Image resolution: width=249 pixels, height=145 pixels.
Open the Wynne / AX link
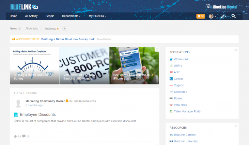181,59
